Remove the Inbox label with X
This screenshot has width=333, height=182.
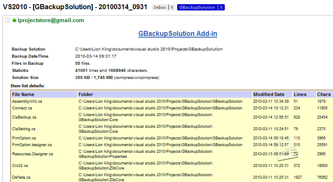(172, 8)
